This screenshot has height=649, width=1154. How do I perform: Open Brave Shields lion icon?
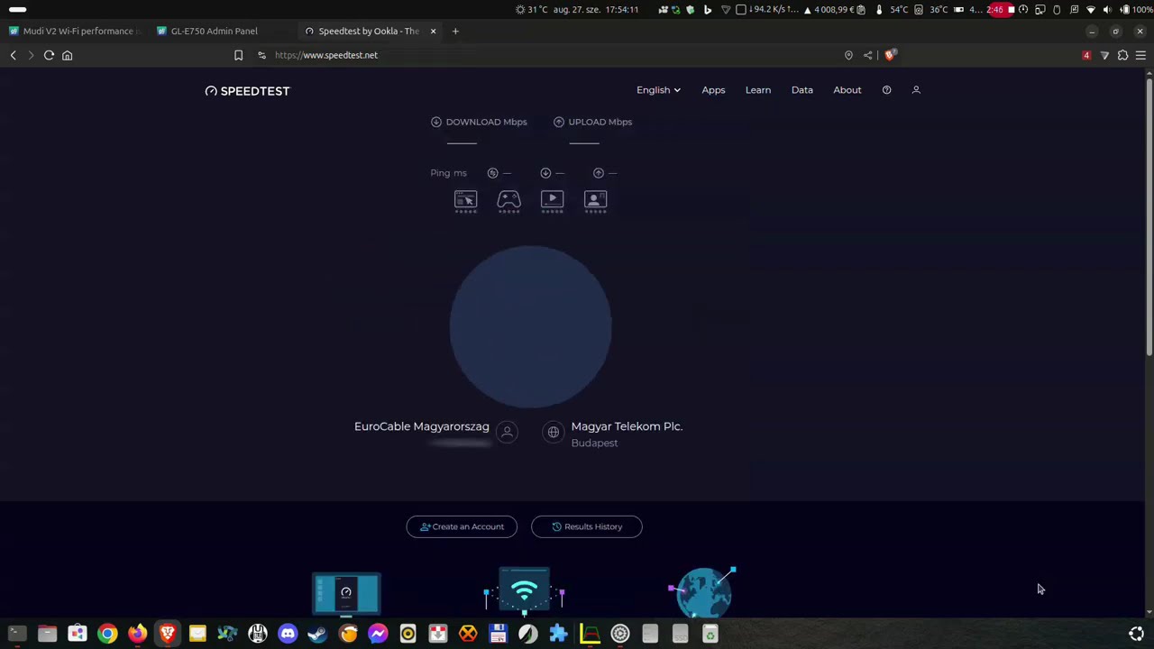tap(889, 55)
